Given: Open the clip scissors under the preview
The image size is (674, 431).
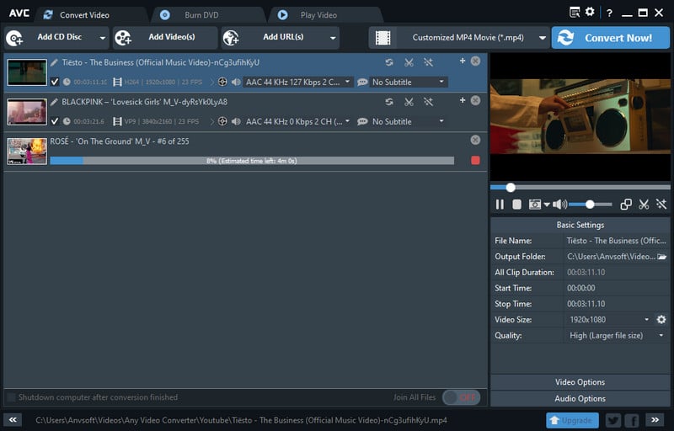Looking at the screenshot, I should (x=644, y=205).
